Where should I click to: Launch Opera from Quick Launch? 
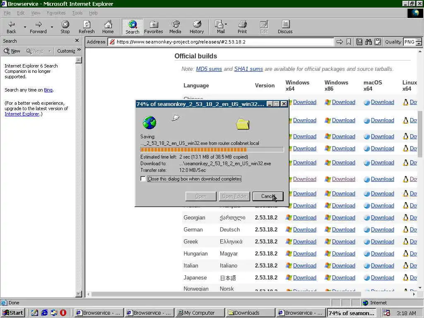pyautogui.click(x=63, y=313)
